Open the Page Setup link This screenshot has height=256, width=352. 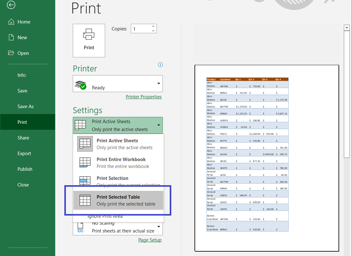pos(150,240)
